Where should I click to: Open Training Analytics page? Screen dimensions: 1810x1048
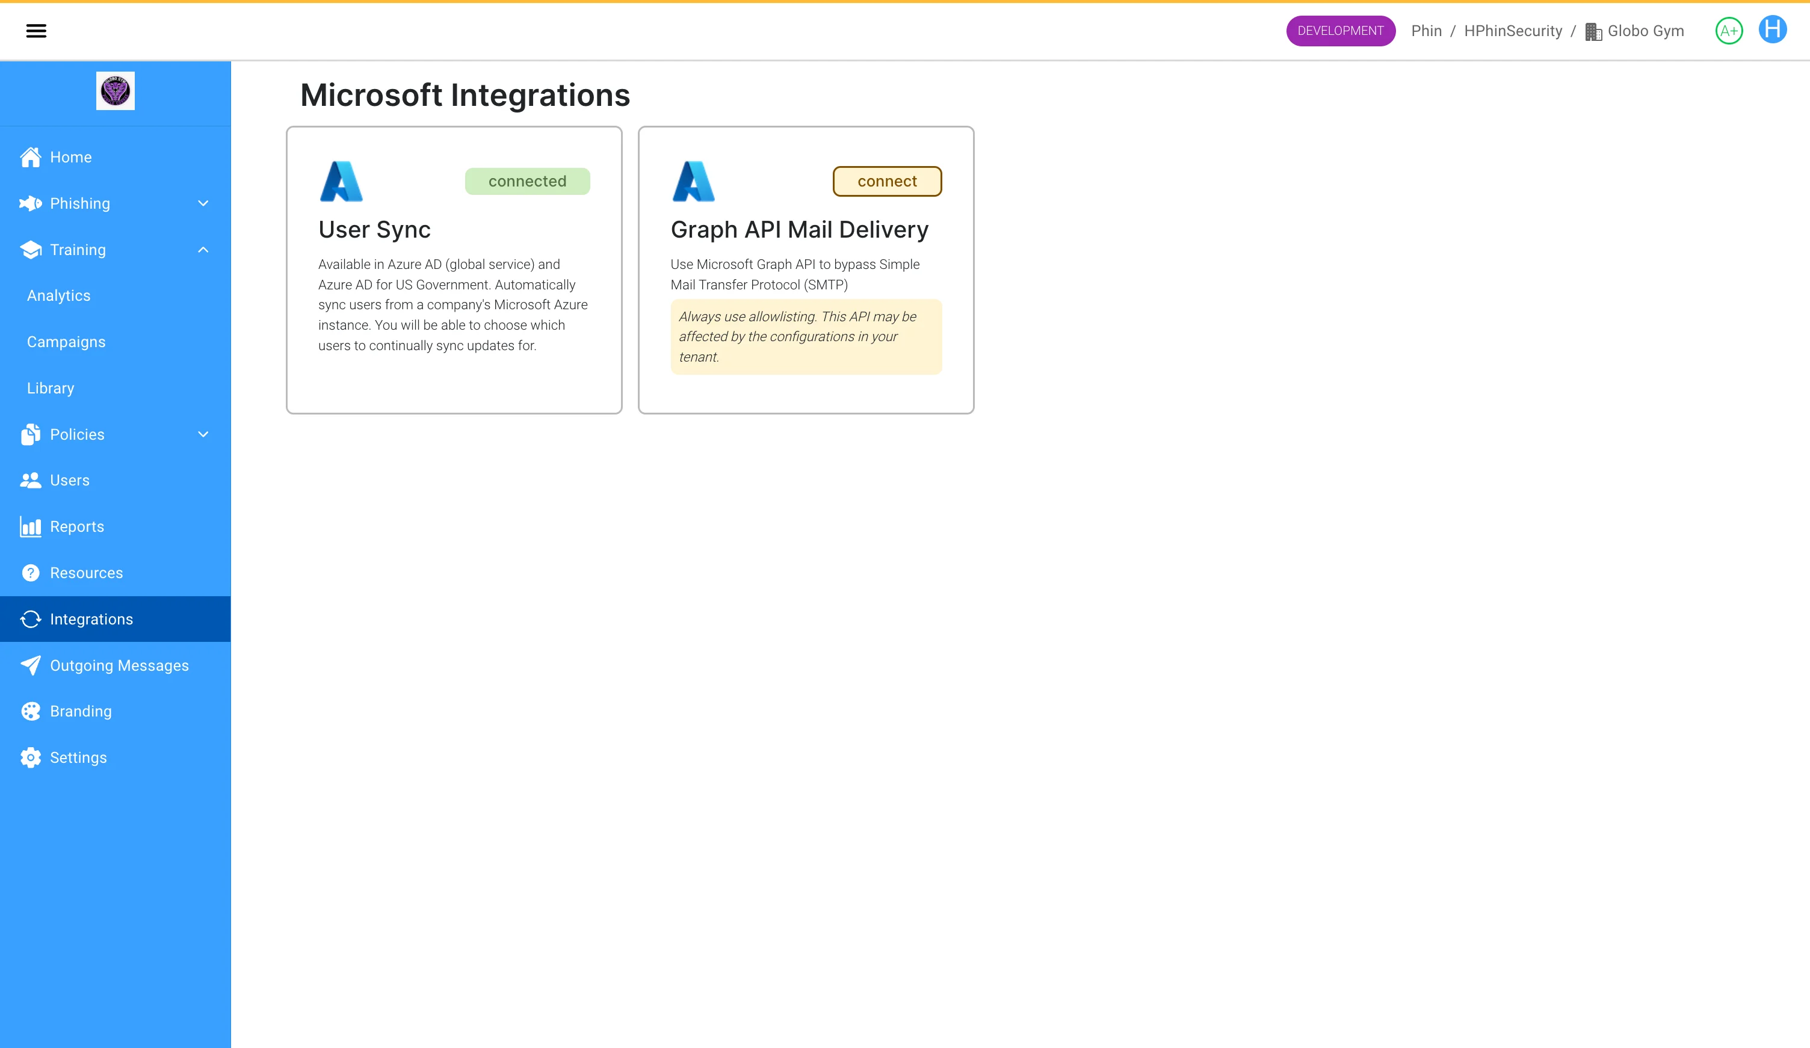pyautogui.click(x=116, y=296)
